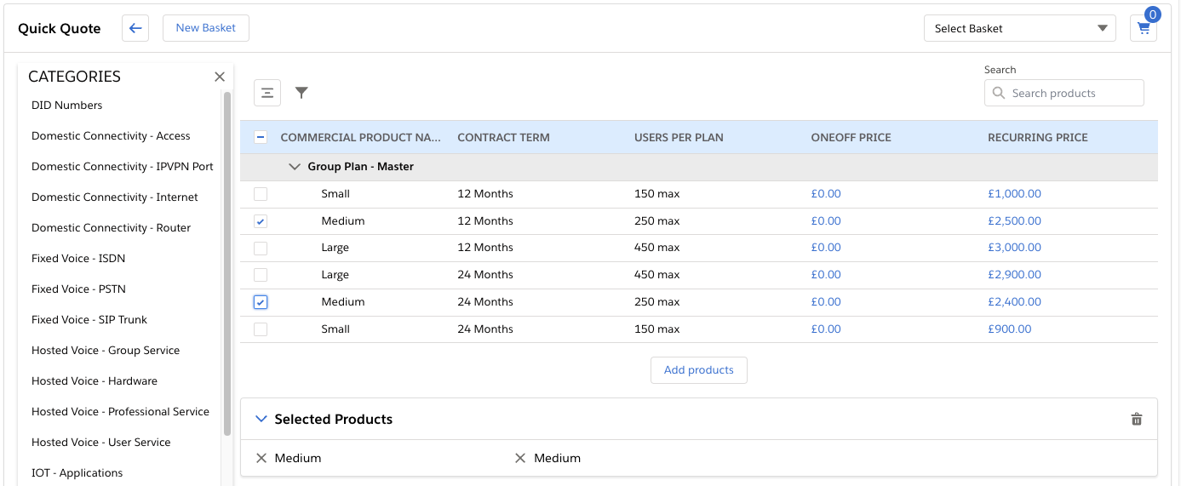Viewport: 1181px width, 486px height.
Task: Open the £1,000.00 recurring price link
Action: [x=1014, y=194]
